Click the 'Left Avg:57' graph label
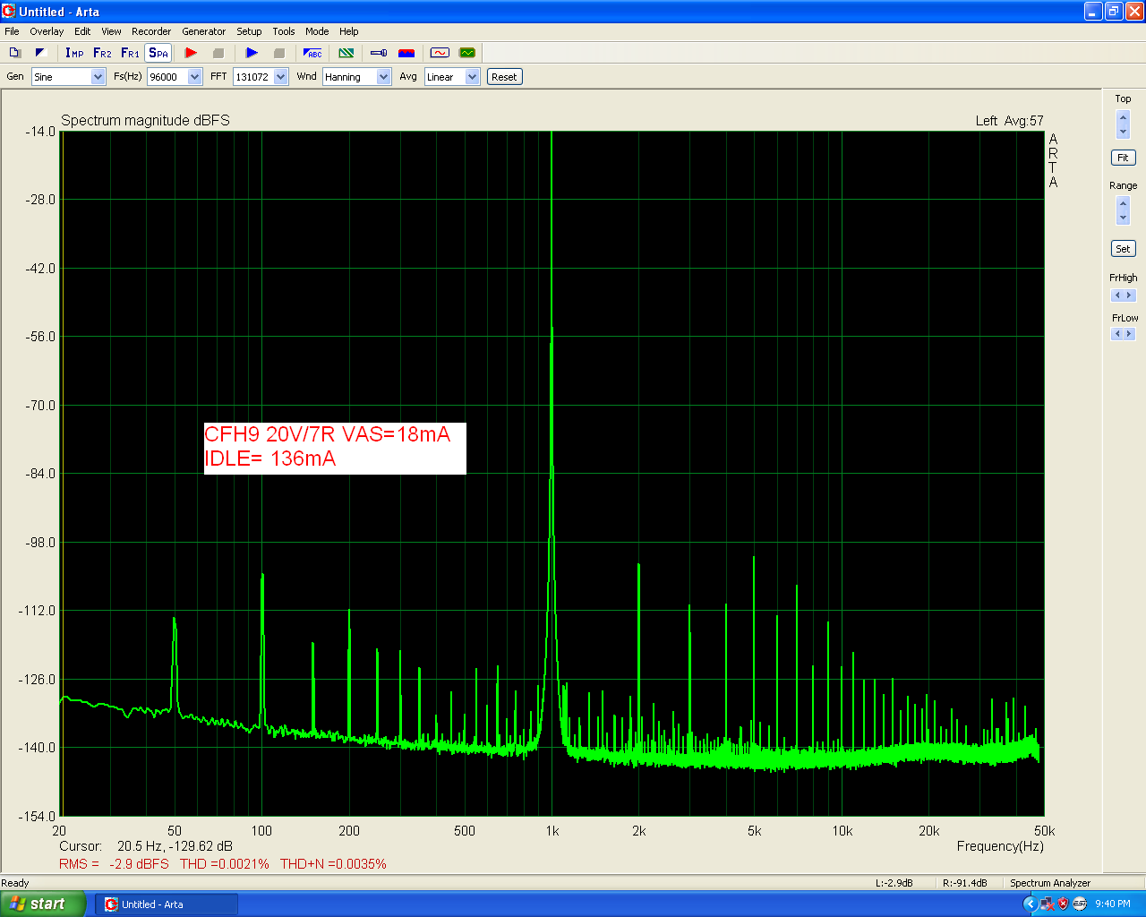 [x=1009, y=121]
